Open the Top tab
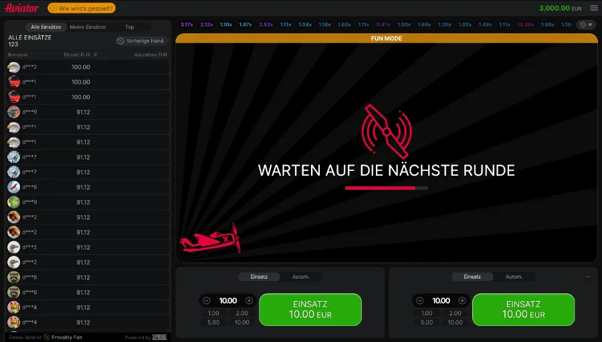 click(x=130, y=27)
